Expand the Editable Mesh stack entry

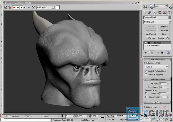[145, 45]
